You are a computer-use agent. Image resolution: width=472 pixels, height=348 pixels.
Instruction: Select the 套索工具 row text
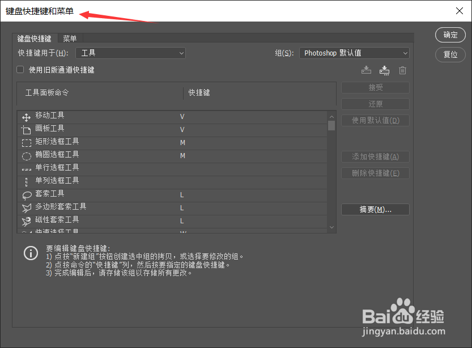(x=50, y=193)
